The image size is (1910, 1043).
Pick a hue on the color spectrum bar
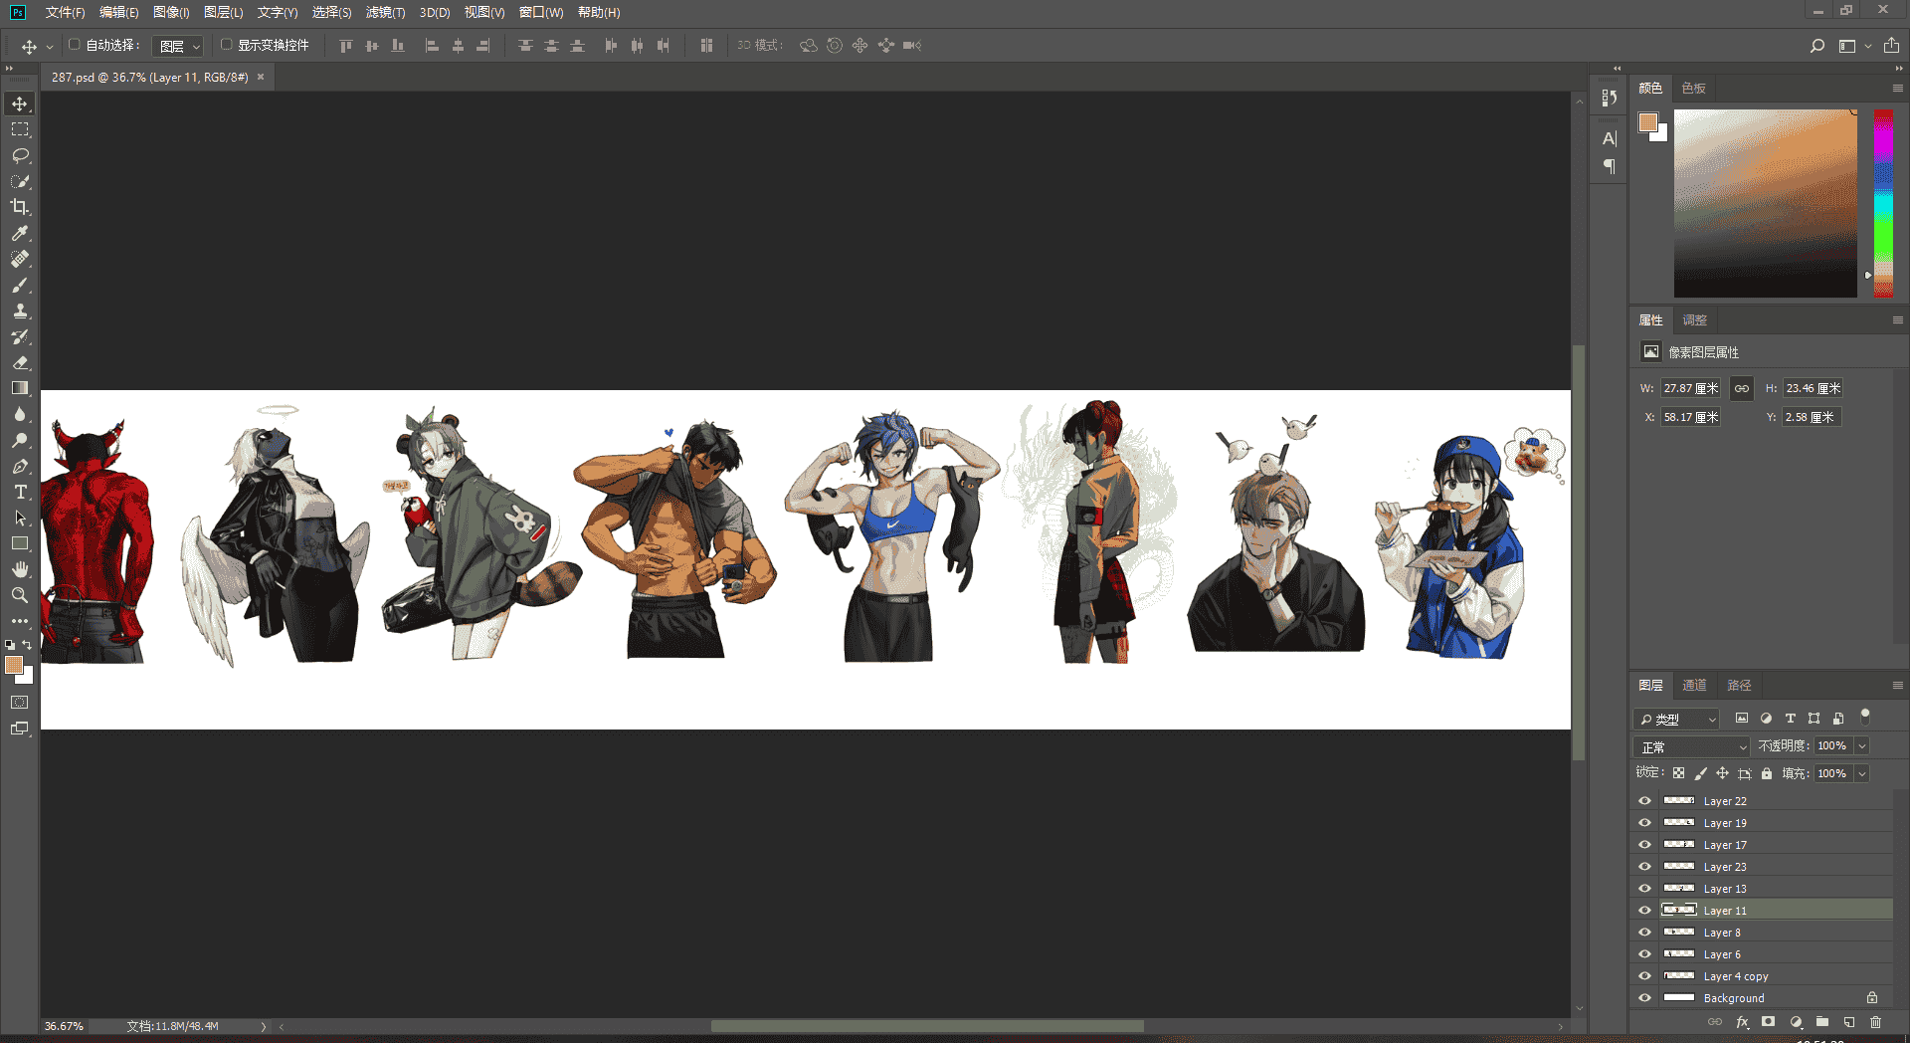click(x=1883, y=203)
